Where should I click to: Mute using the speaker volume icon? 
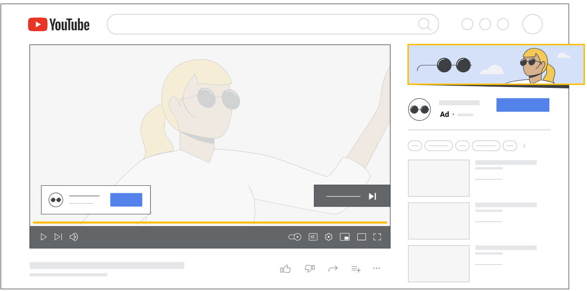74,237
